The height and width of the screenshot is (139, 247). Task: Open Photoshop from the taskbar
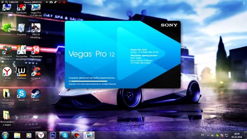coord(53,135)
